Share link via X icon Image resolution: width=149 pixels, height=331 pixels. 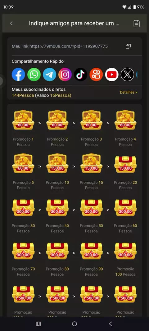pyautogui.click(x=127, y=75)
